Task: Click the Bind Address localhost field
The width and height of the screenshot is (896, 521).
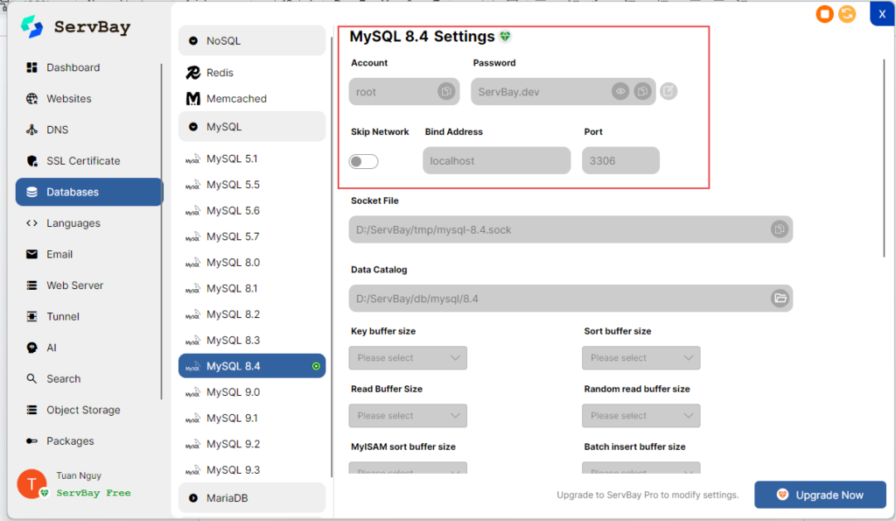Action: (496, 161)
